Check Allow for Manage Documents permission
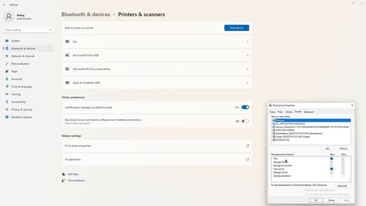Screen dimensions: 366x206 (332, 165)
